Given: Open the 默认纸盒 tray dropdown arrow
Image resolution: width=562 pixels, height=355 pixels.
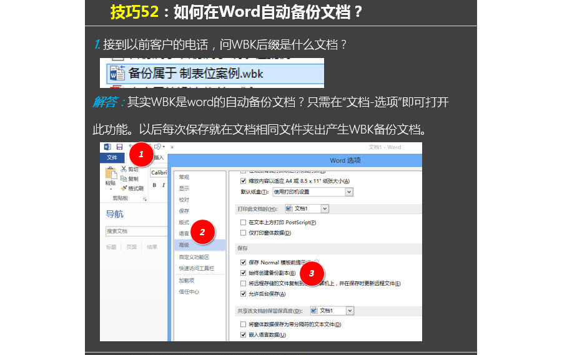Looking at the screenshot, I should click(x=349, y=192).
